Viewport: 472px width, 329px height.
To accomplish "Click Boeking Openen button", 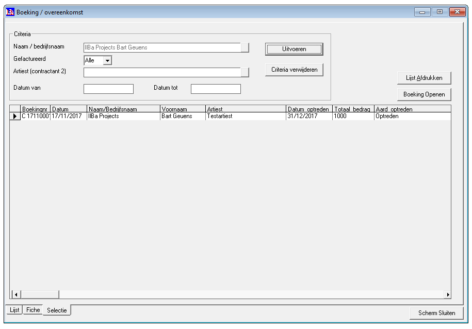I will tap(424, 94).
